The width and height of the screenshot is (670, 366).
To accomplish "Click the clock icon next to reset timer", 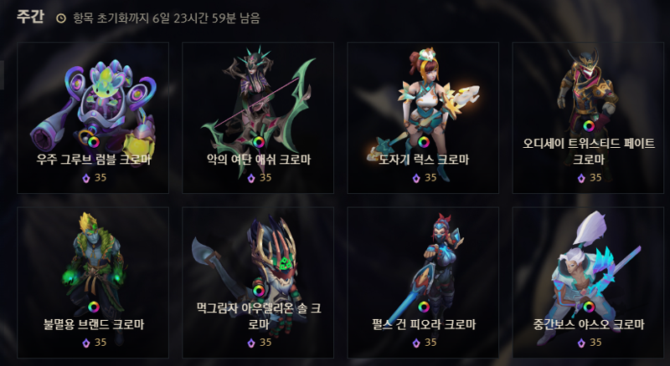I will click(61, 18).
